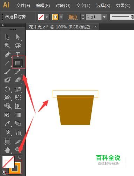Click the fill swatch in control bar
134x176 pixels.
click(41, 17)
